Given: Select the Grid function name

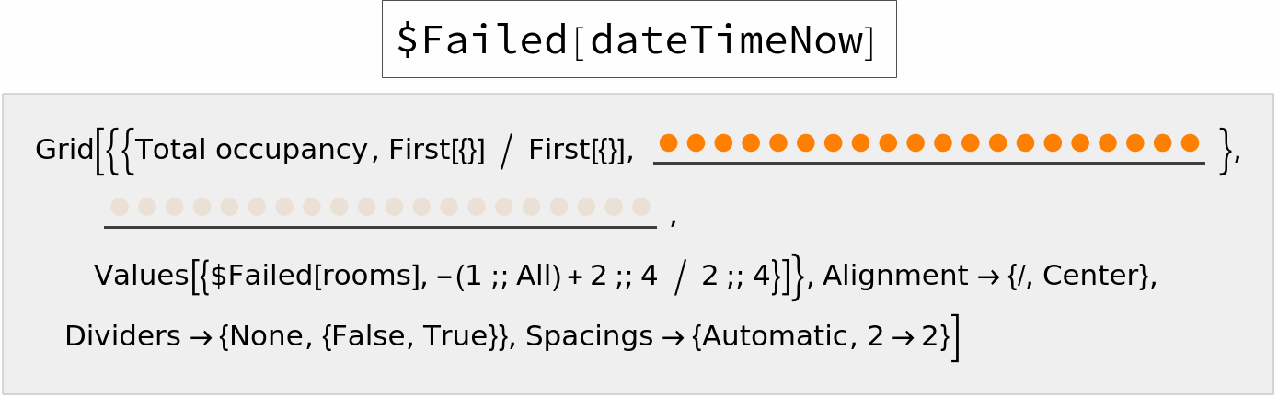Looking at the screenshot, I should tap(63, 150).
